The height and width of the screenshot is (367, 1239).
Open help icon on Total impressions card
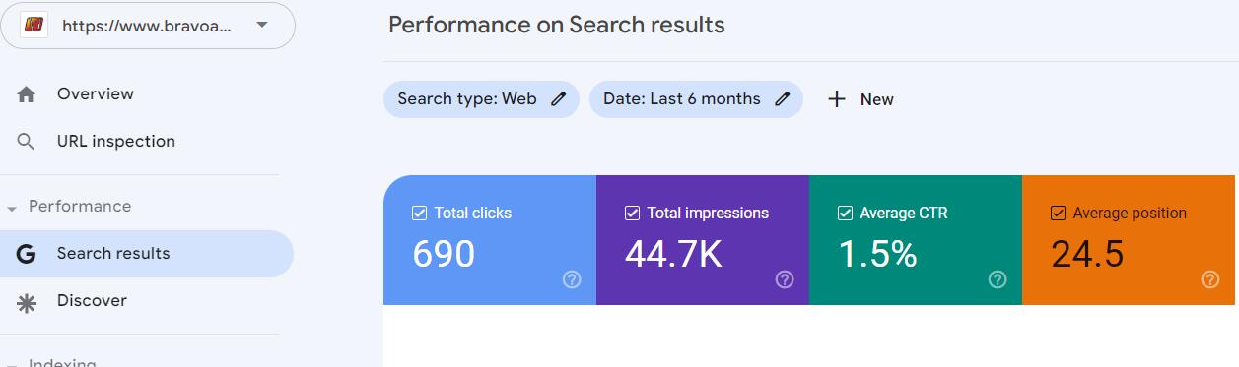785,279
